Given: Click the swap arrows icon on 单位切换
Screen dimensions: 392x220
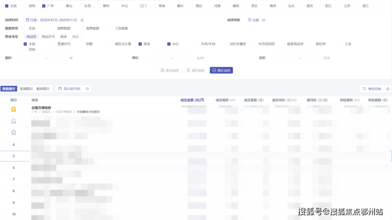Looking at the screenshot, I should coord(364,89).
